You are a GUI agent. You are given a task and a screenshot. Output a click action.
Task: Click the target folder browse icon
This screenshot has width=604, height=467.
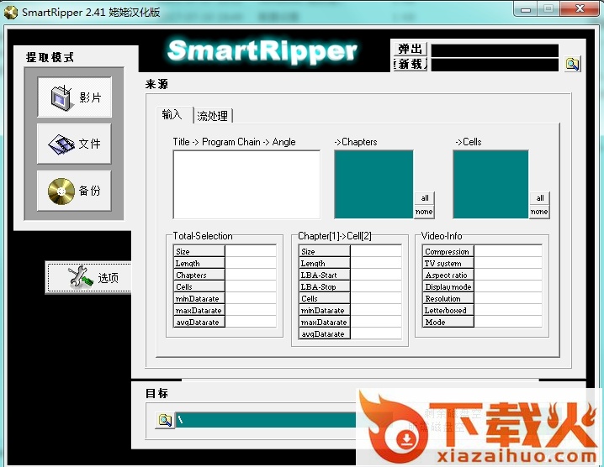(x=165, y=420)
